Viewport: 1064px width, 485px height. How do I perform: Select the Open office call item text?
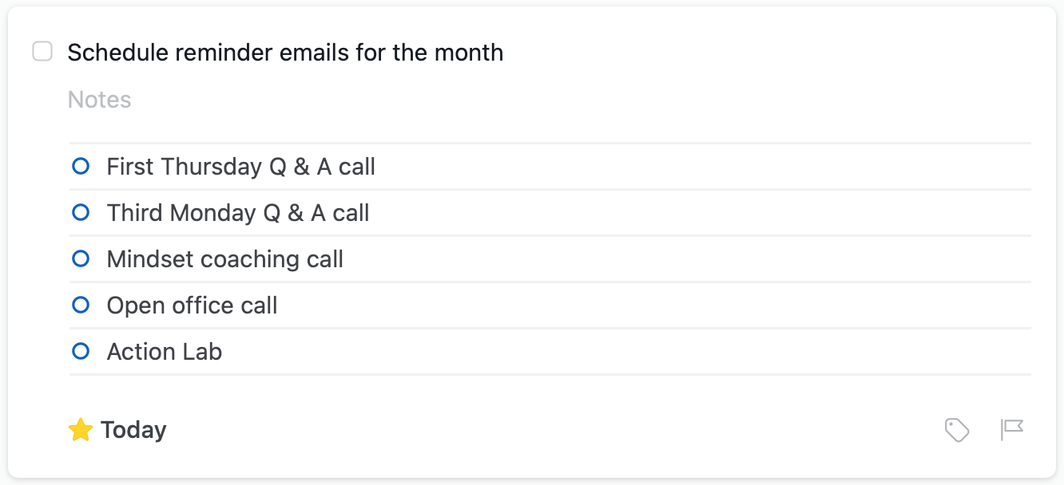(192, 306)
